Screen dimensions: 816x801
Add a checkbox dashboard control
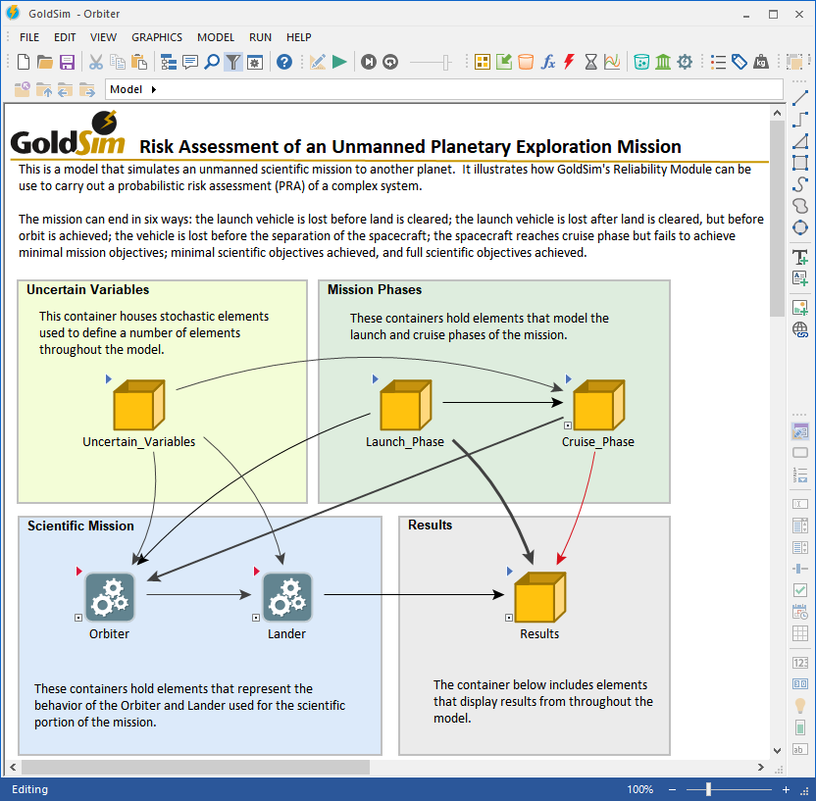pyautogui.click(x=800, y=590)
